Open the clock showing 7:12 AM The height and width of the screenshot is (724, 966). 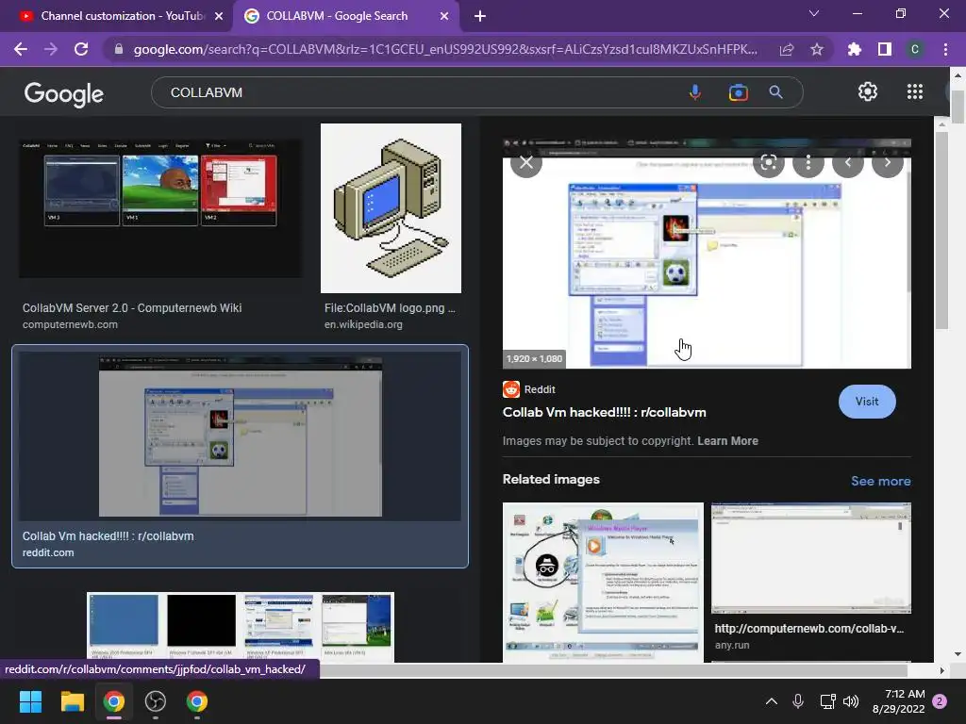[x=898, y=701]
